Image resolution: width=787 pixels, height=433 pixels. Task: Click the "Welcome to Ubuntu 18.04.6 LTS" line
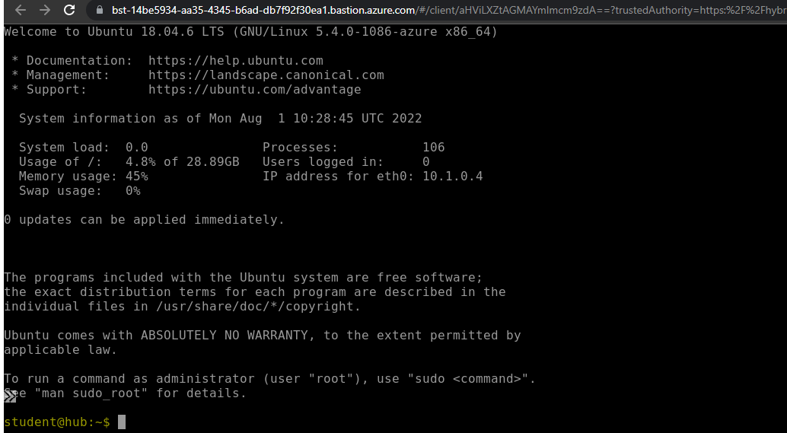pyautogui.click(x=250, y=32)
